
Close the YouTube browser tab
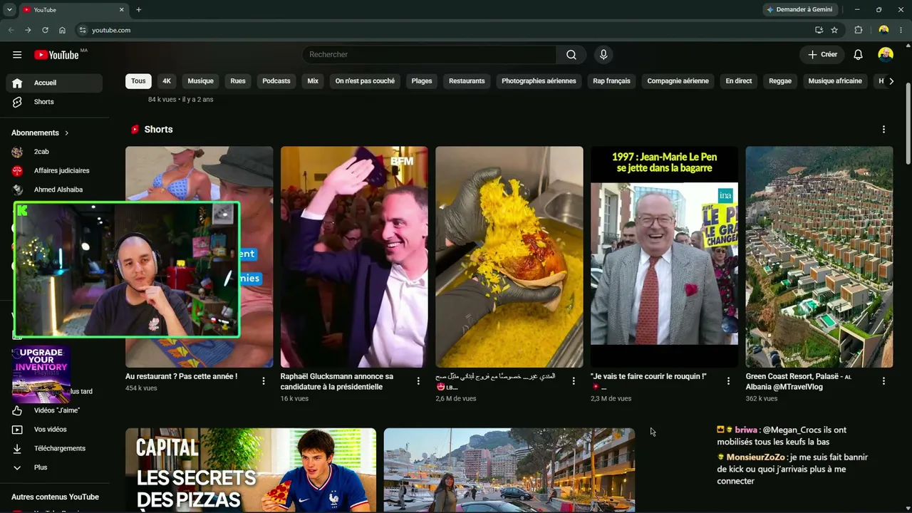click(x=122, y=10)
